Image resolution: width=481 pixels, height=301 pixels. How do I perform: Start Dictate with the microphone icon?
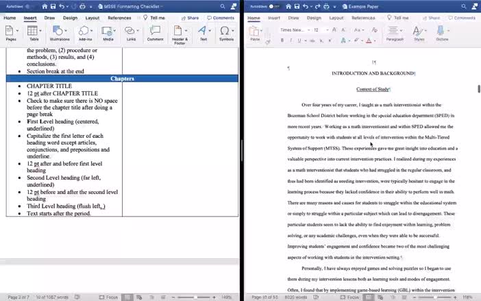click(x=442, y=32)
